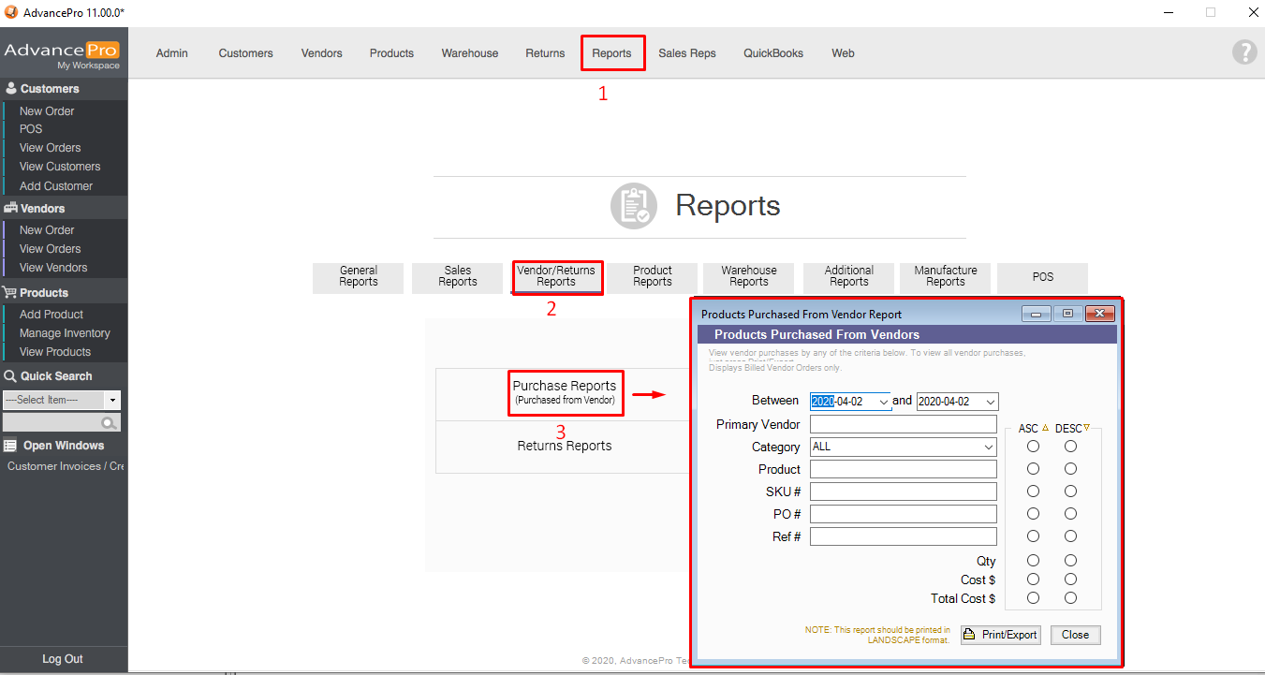Click the Vendors truck icon in sidebar
Screen dimensions: 1265x675
coord(11,209)
